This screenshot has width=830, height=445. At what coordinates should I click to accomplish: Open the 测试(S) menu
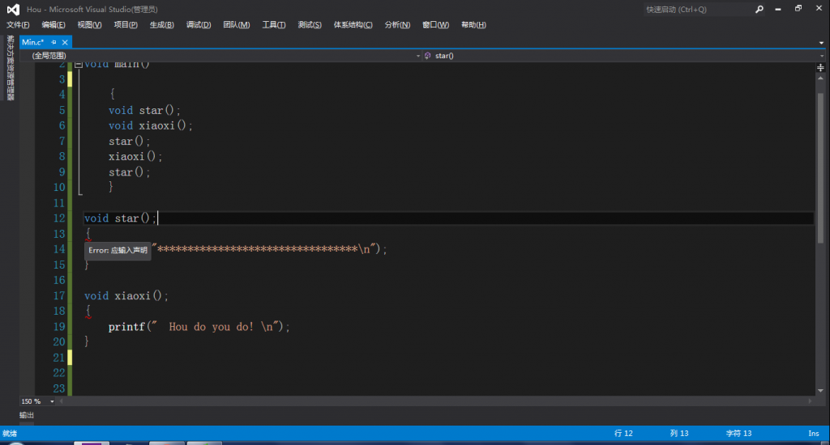pos(310,25)
